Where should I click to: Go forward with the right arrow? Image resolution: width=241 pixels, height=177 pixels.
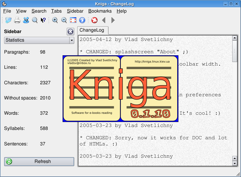(113, 20)
